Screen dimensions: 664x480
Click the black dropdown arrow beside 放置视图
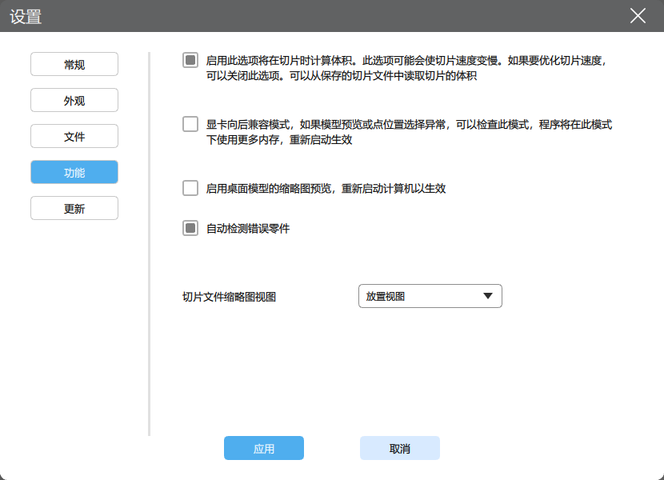[488, 296]
